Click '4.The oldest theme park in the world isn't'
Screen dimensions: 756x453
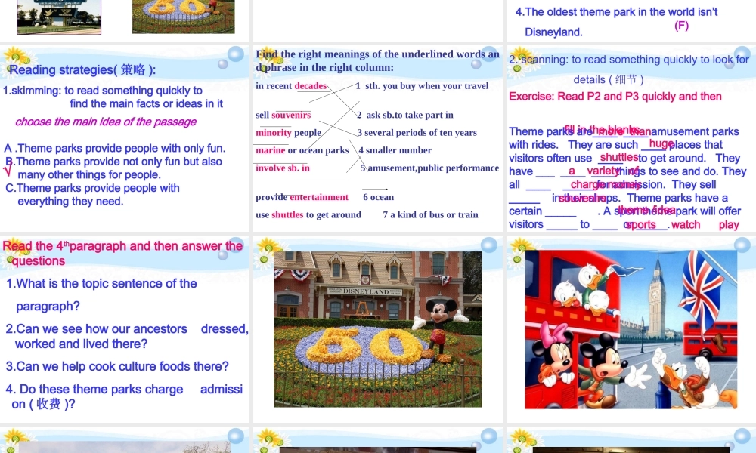(x=617, y=11)
